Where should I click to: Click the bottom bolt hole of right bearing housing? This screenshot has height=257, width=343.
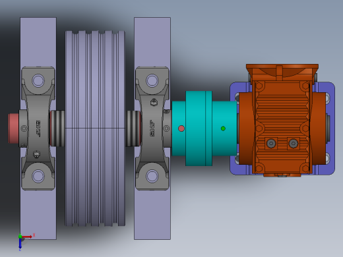coord(152,176)
